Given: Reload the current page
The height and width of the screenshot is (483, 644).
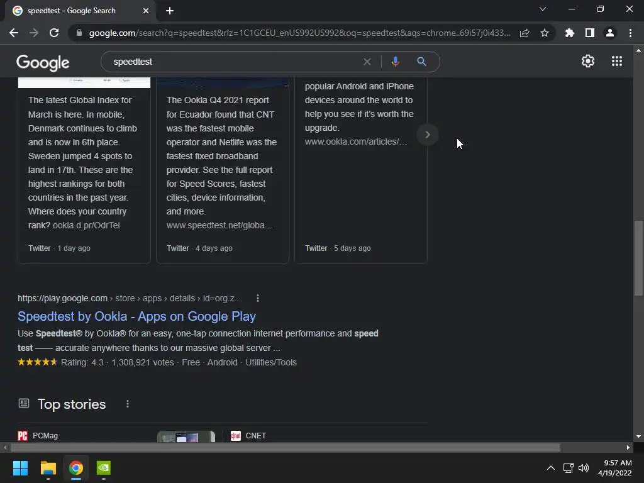Looking at the screenshot, I should point(54,33).
